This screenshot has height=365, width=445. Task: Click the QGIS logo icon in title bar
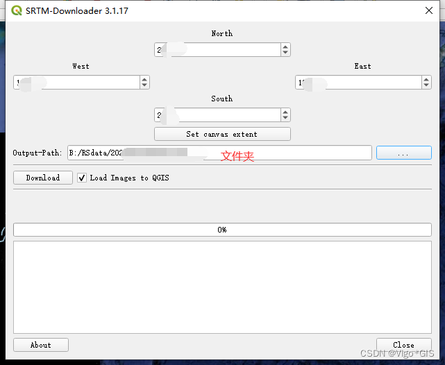pyautogui.click(x=17, y=10)
